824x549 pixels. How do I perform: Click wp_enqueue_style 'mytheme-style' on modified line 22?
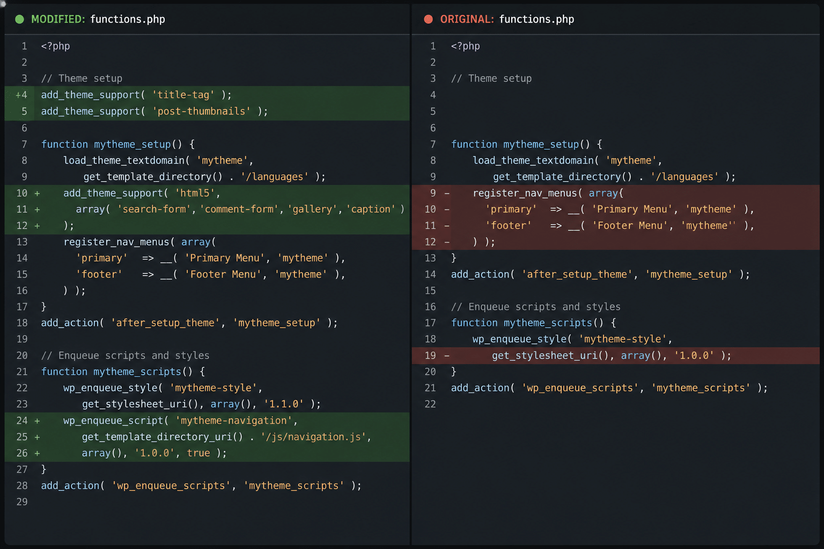pos(163,388)
